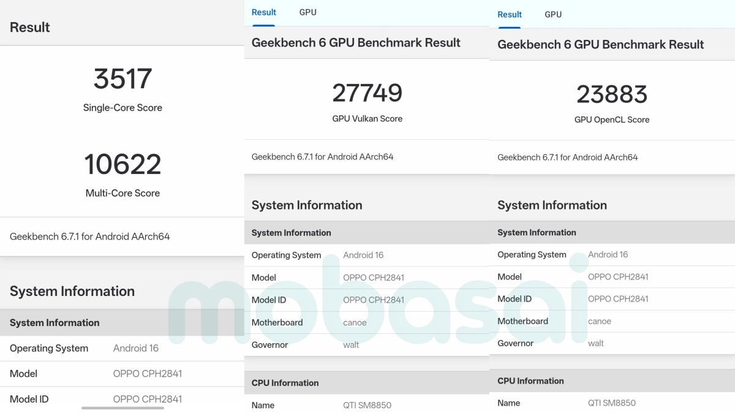The image size is (735, 413).
Task: Click the Model row label in CPU panel
Action: (23, 374)
